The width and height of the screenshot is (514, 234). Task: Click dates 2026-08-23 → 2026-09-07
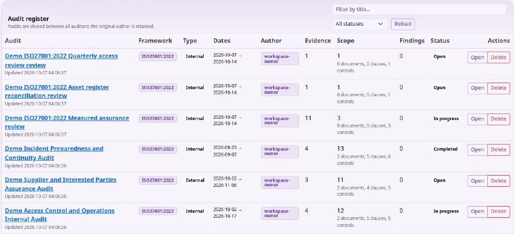click(x=228, y=151)
